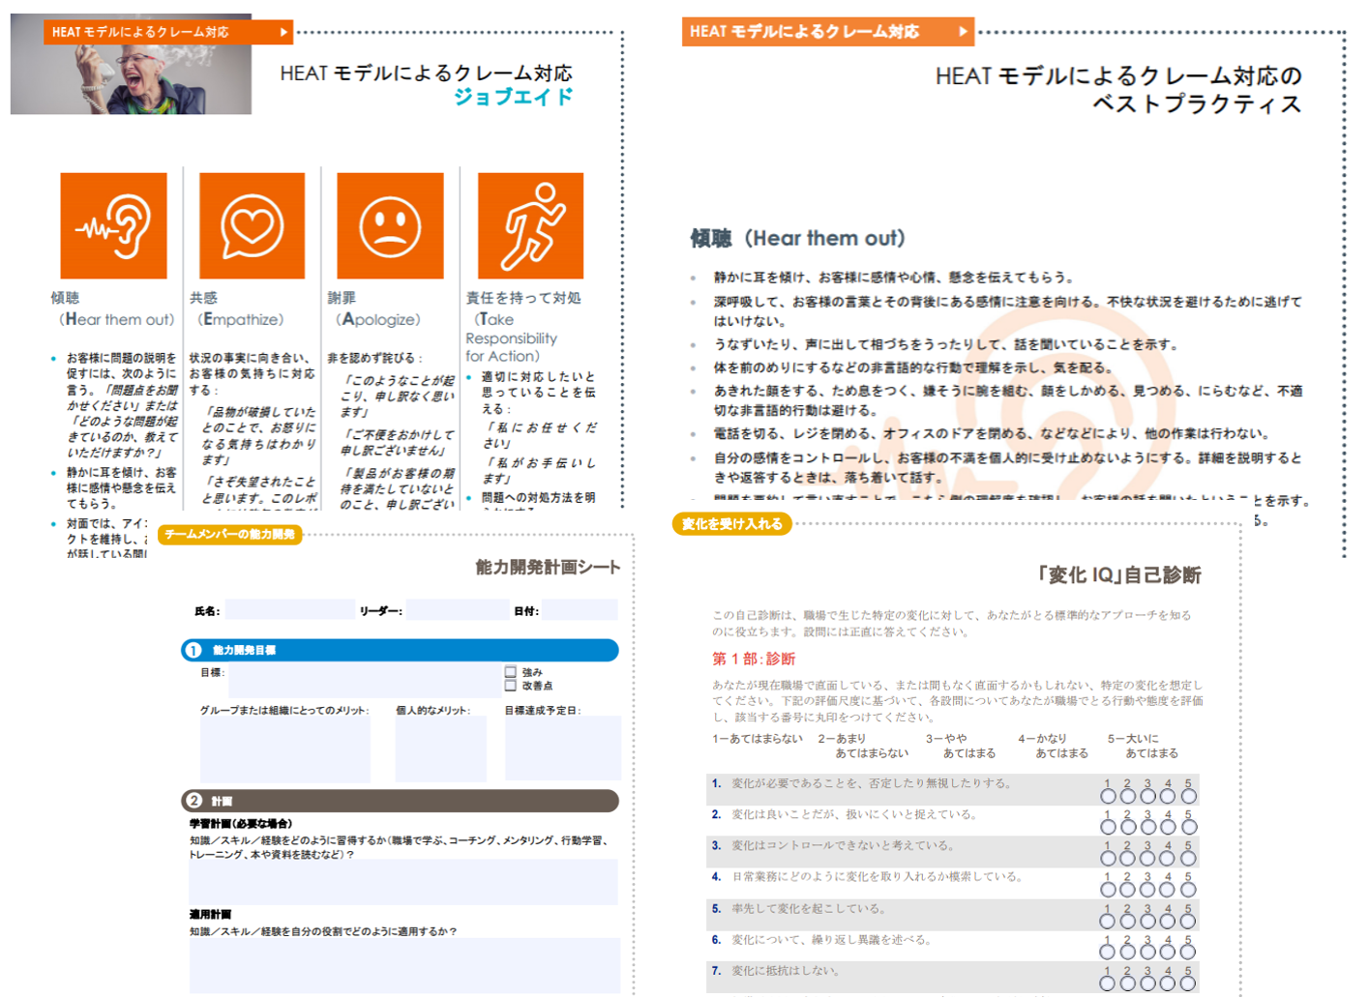Click the 個人的なメリット text box
1369x998 pixels.
tap(441, 749)
